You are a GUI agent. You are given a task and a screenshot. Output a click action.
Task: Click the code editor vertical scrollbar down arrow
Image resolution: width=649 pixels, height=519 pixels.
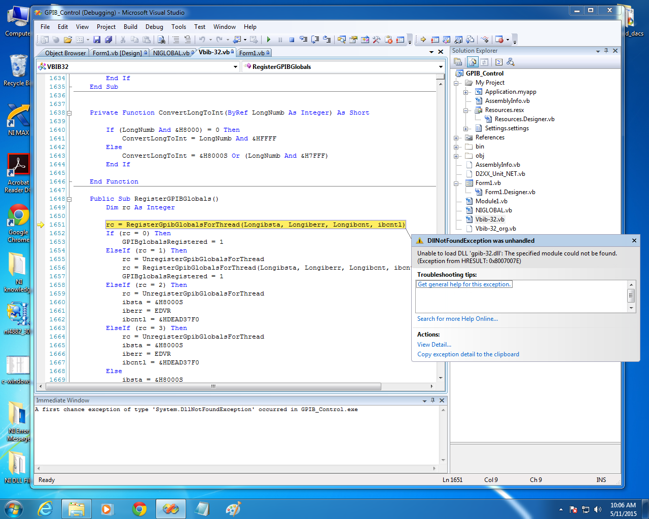point(441,378)
